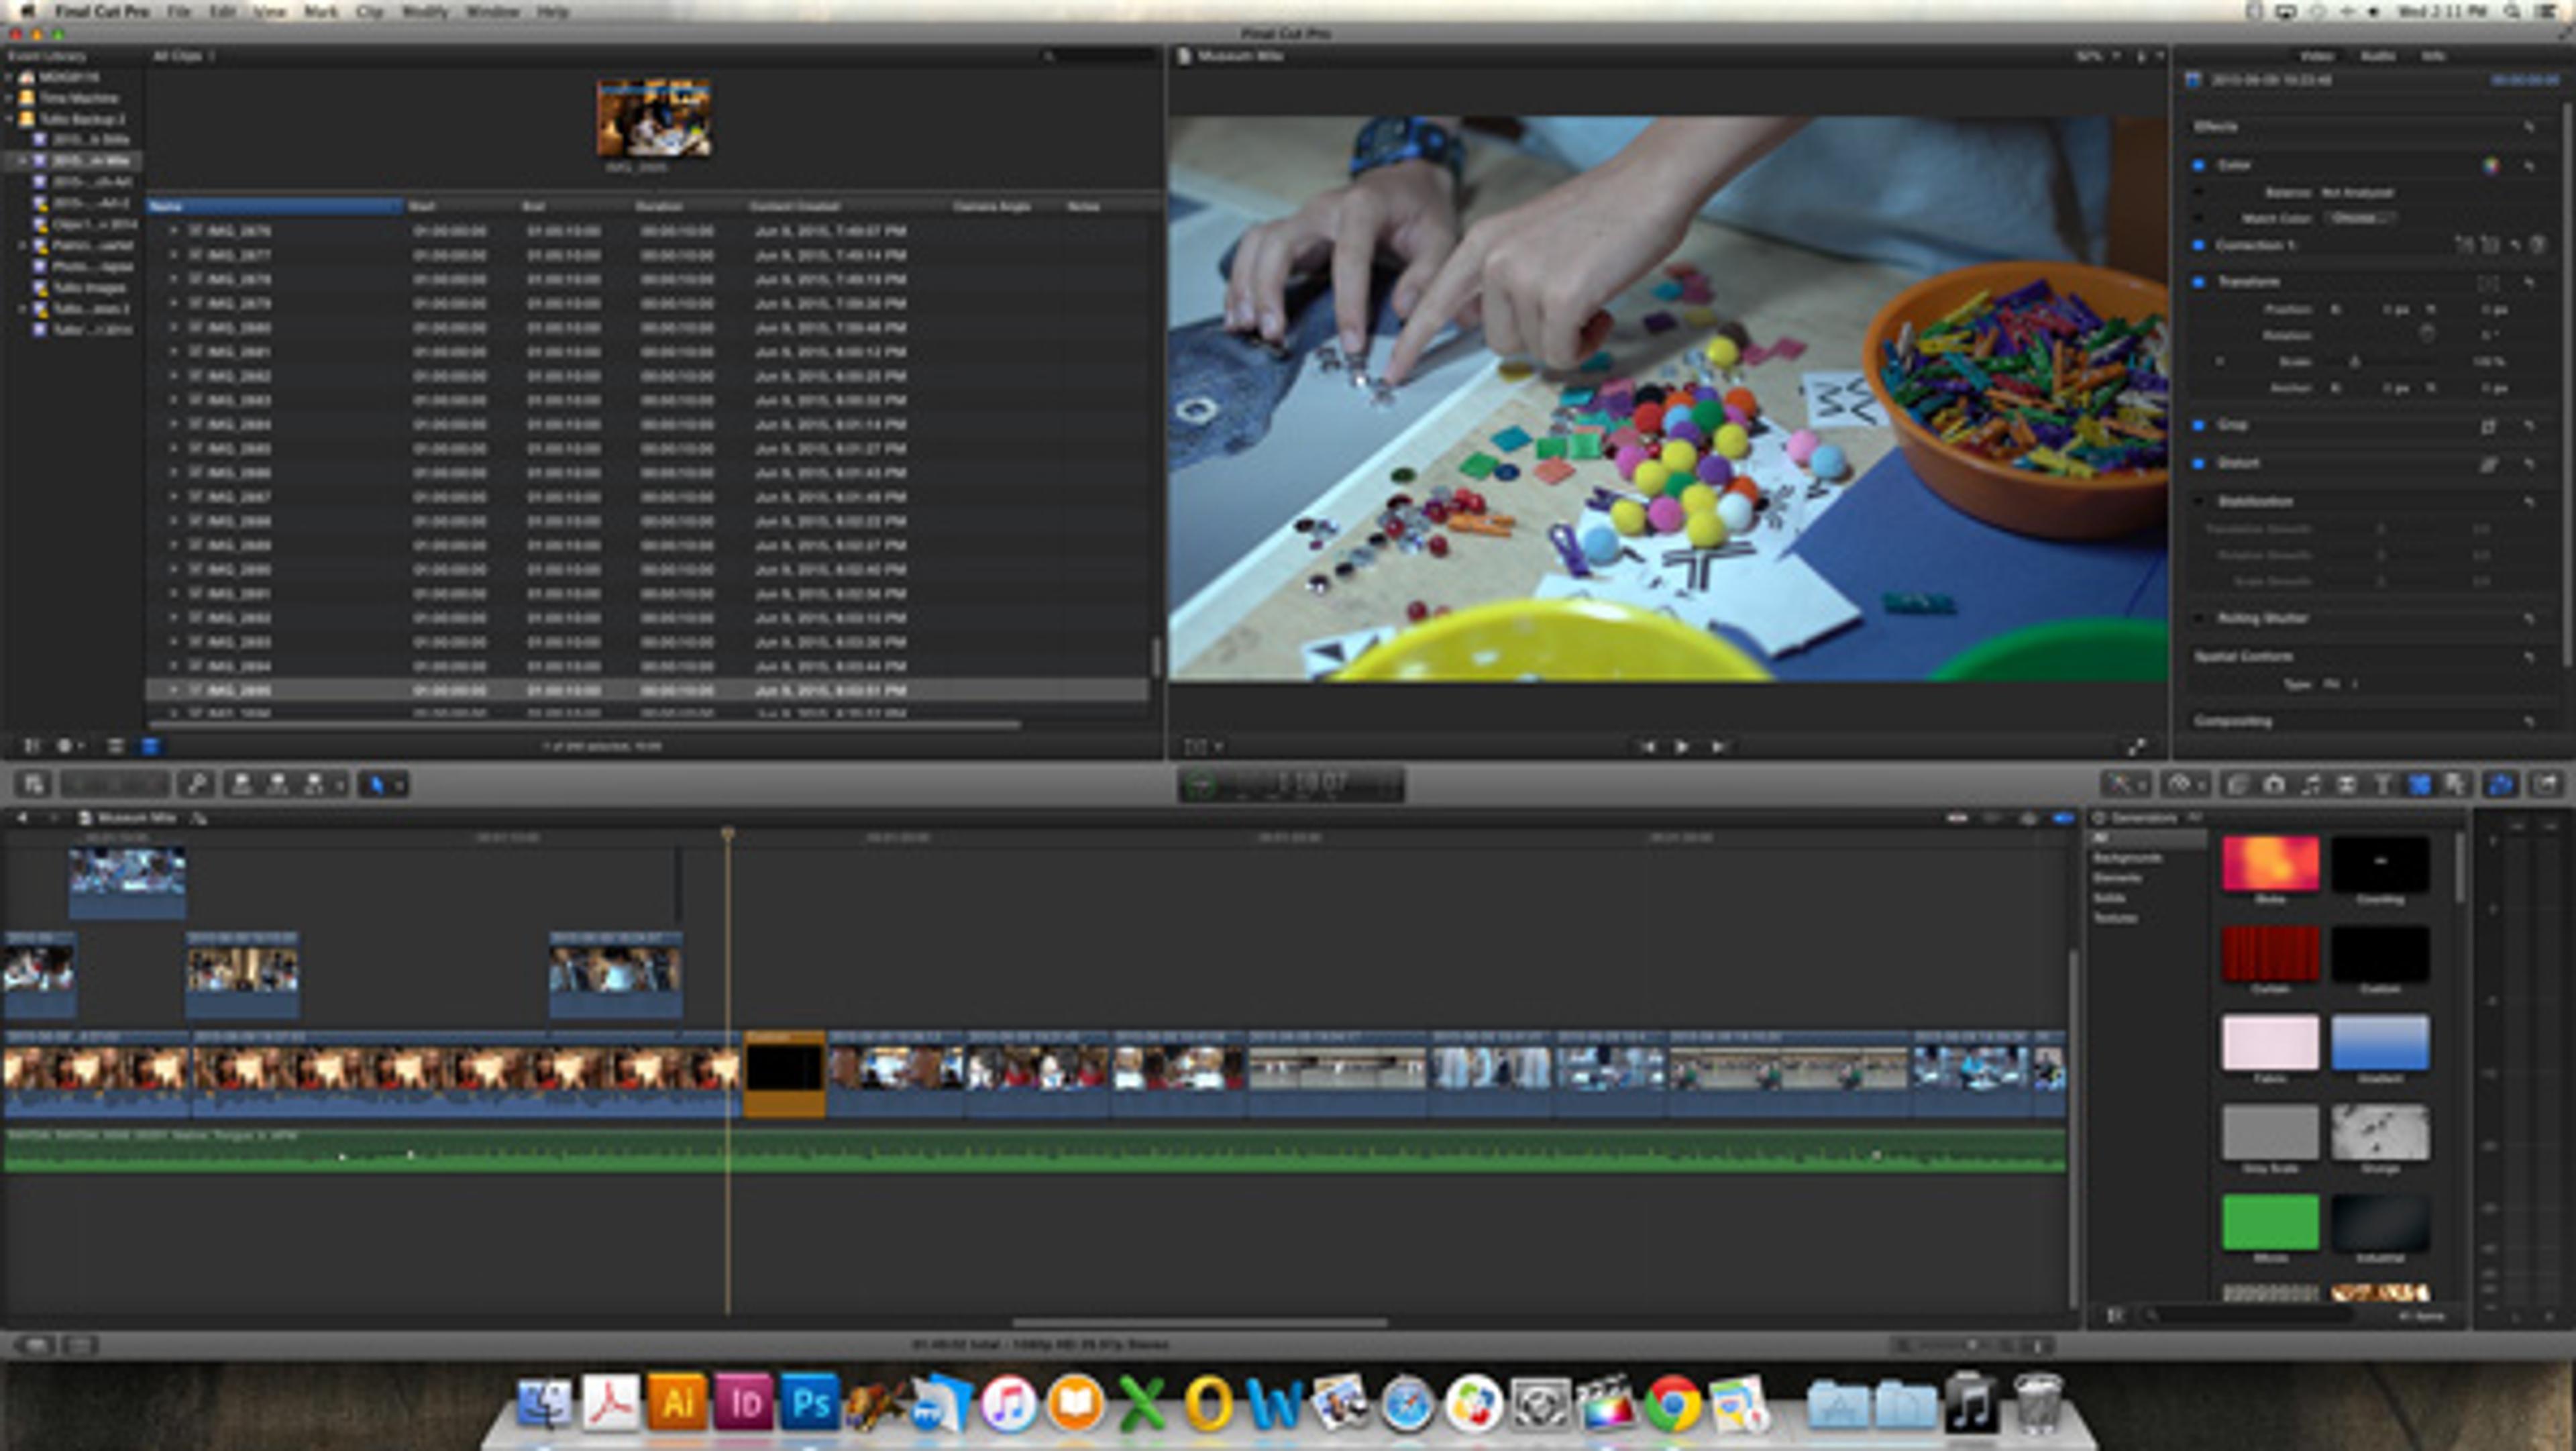
Task: Open the Music and Sound browser
Action: (2310, 785)
